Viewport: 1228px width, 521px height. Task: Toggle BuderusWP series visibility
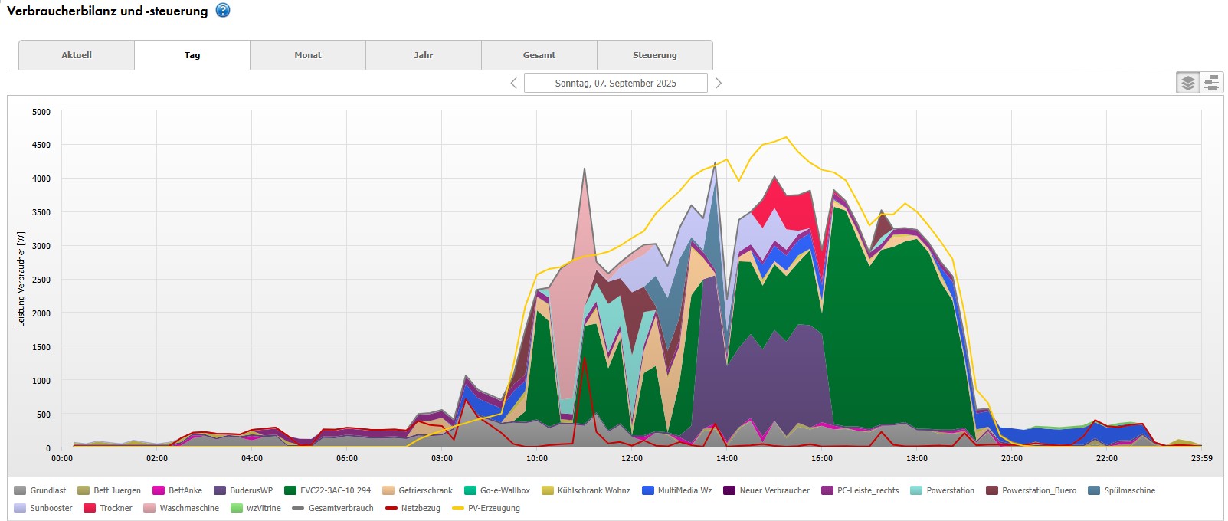pyautogui.click(x=251, y=490)
